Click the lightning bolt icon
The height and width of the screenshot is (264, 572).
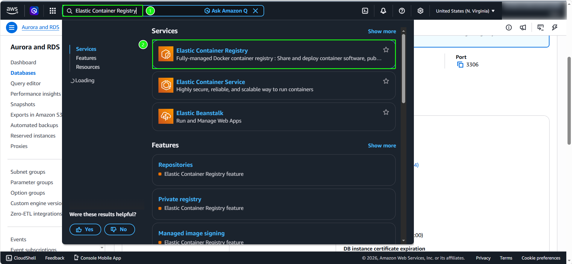(555, 28)
